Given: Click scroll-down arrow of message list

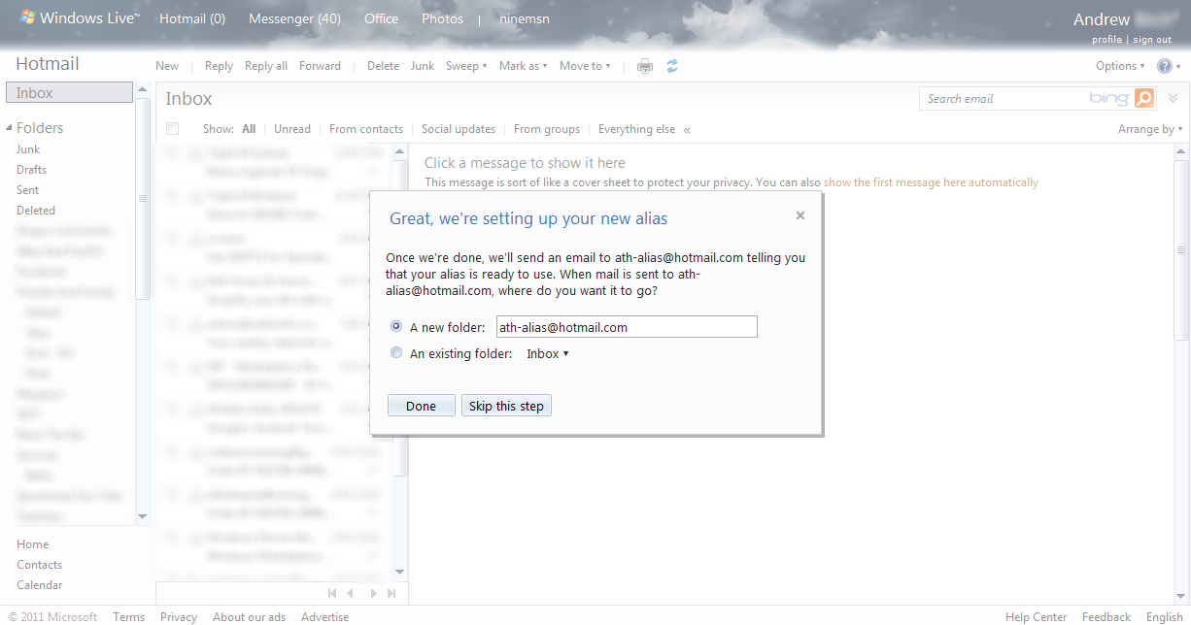Looking at the screenshot, I should (399, 571).
